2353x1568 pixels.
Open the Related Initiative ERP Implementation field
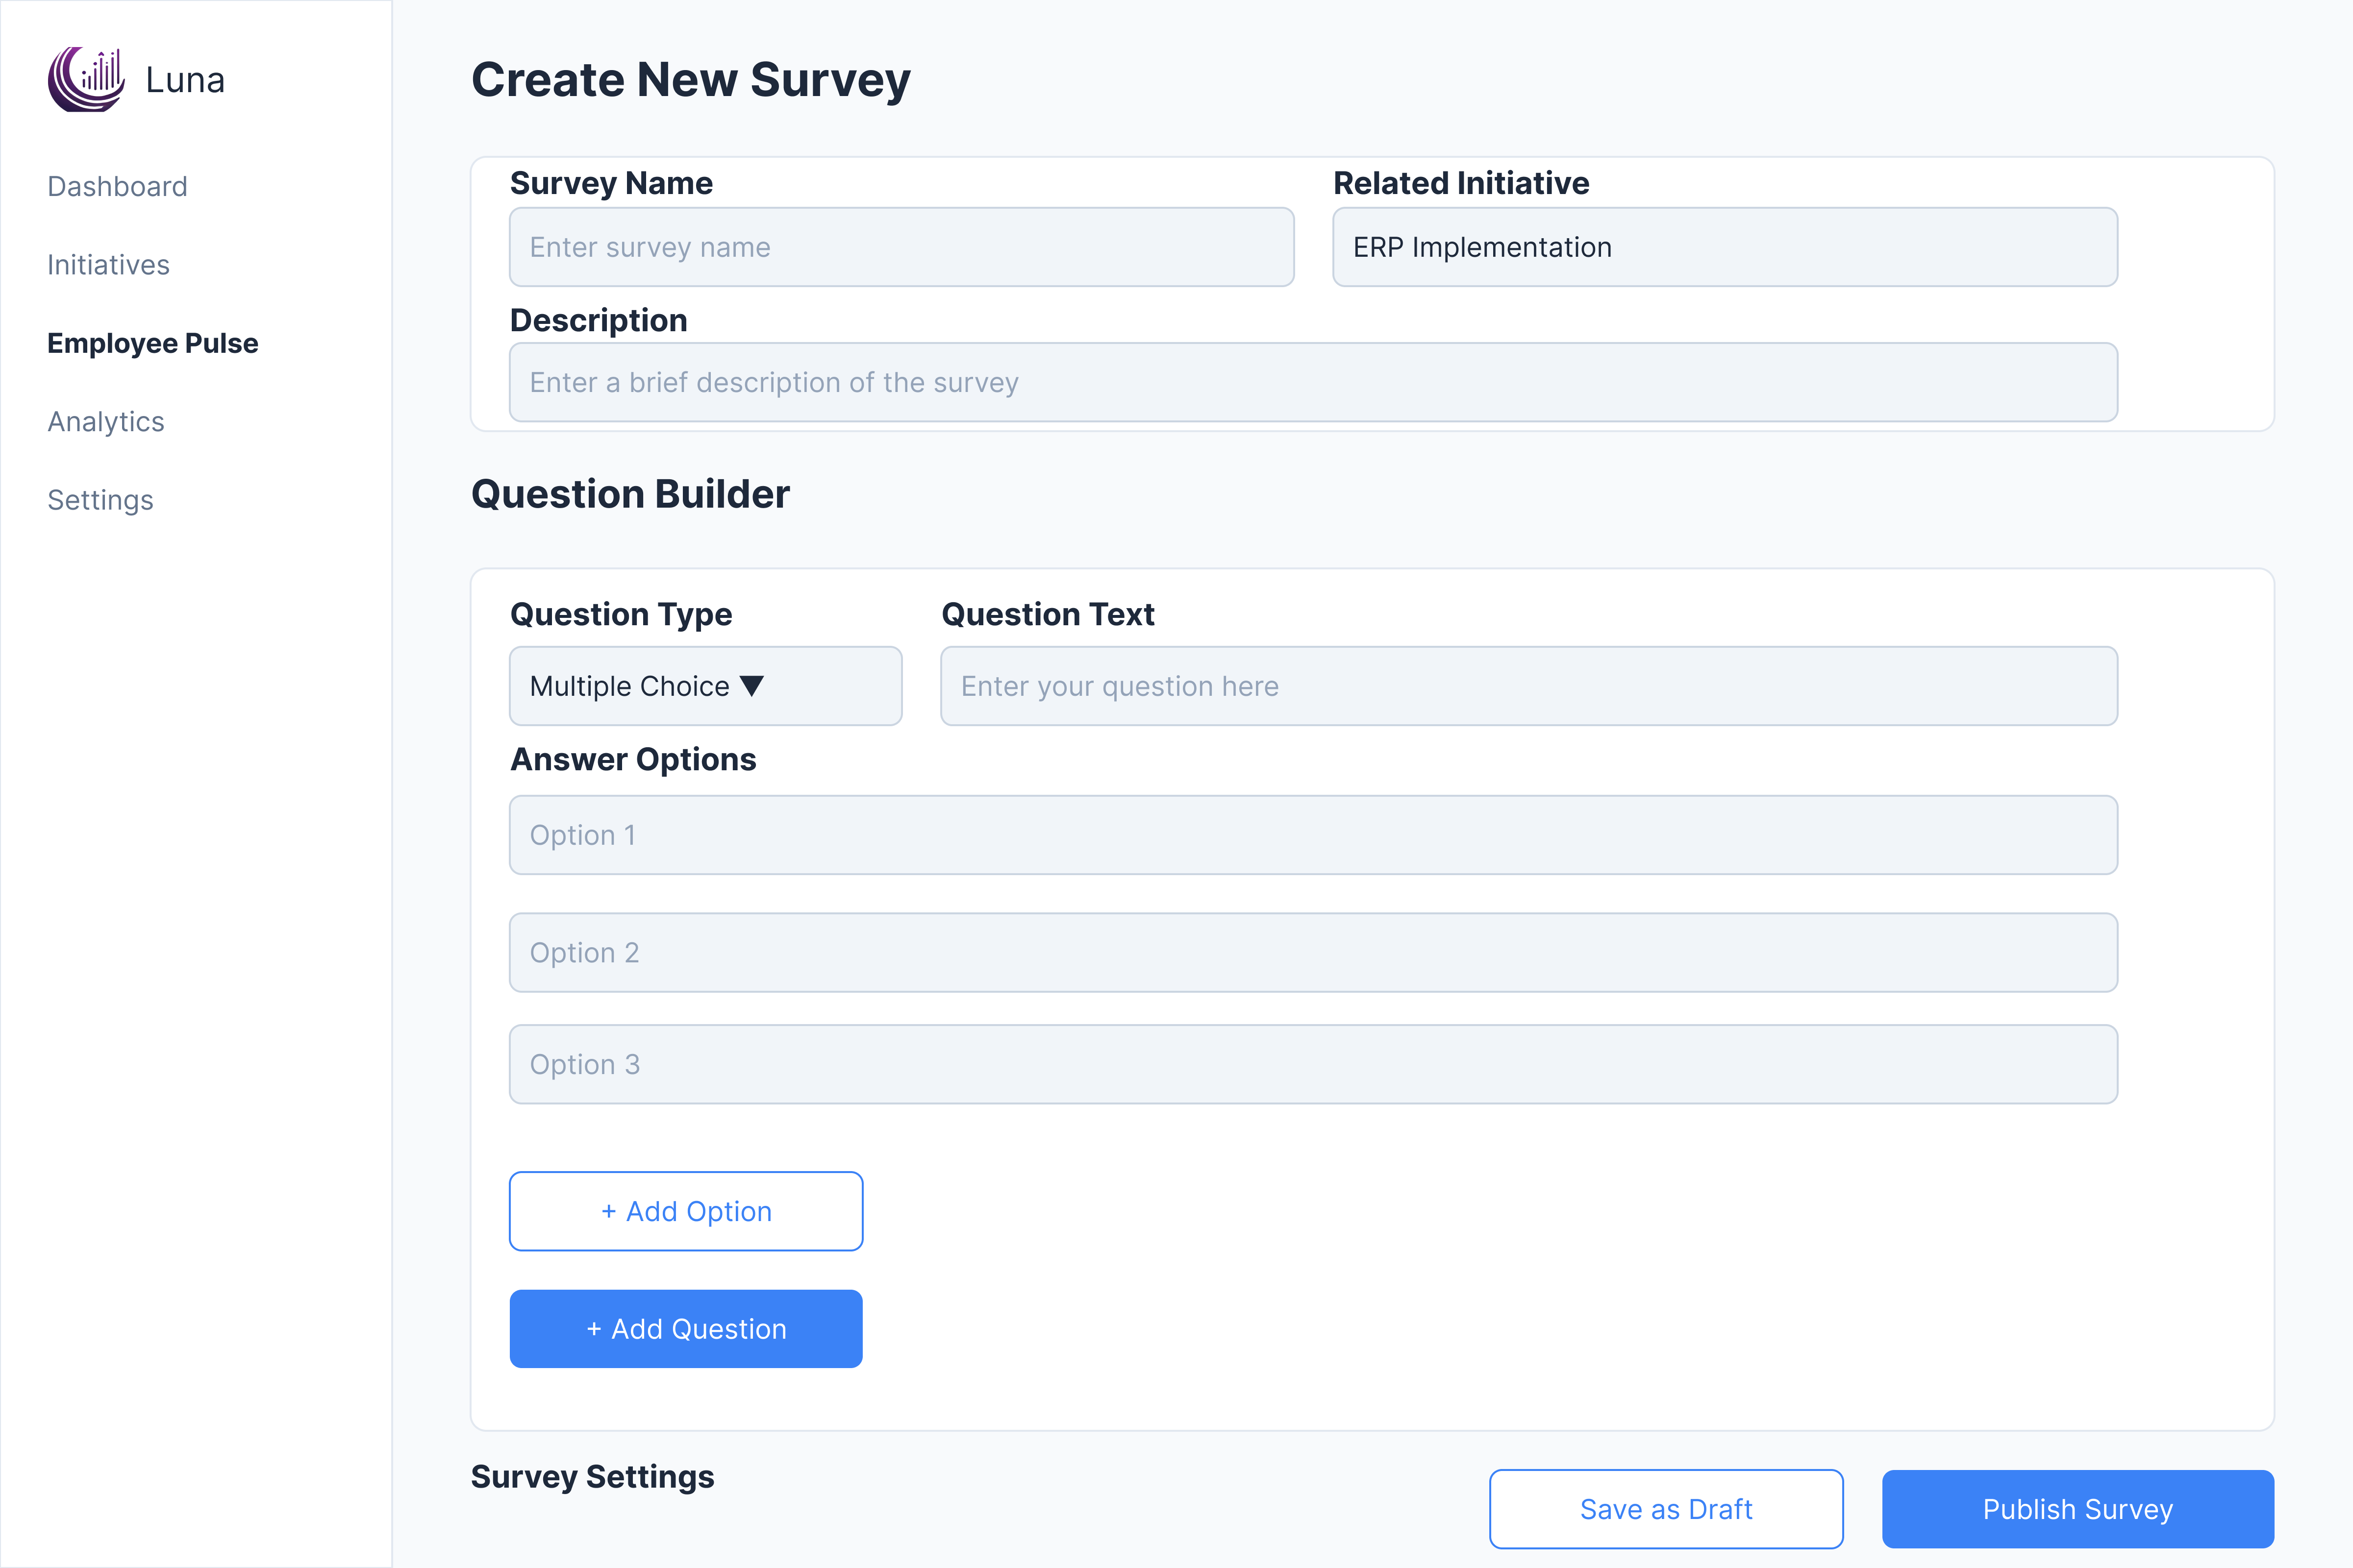[x=1724, y=247]
